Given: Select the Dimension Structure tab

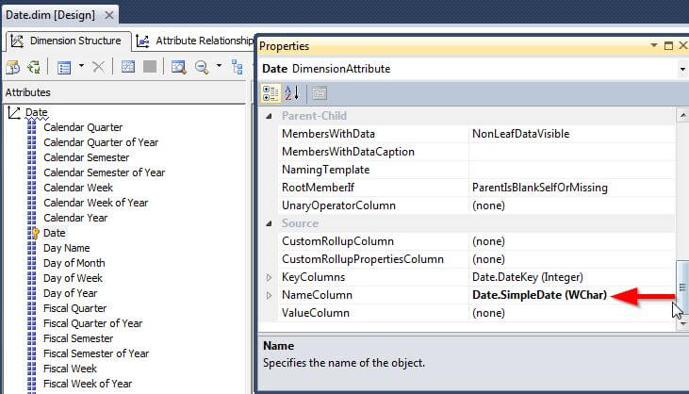Looking at the screenshot, I should (67, 41).
